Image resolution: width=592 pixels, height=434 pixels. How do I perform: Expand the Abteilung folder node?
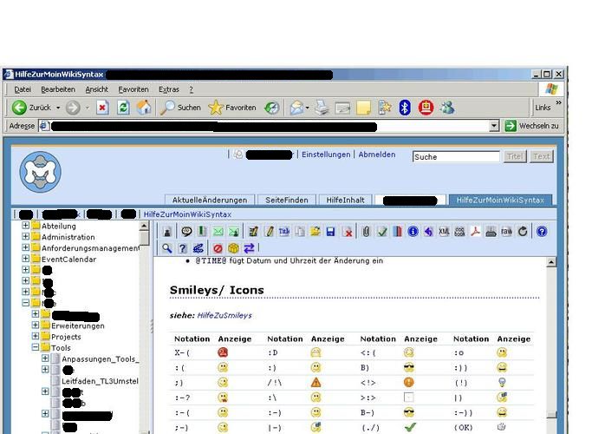click(26, 226)
